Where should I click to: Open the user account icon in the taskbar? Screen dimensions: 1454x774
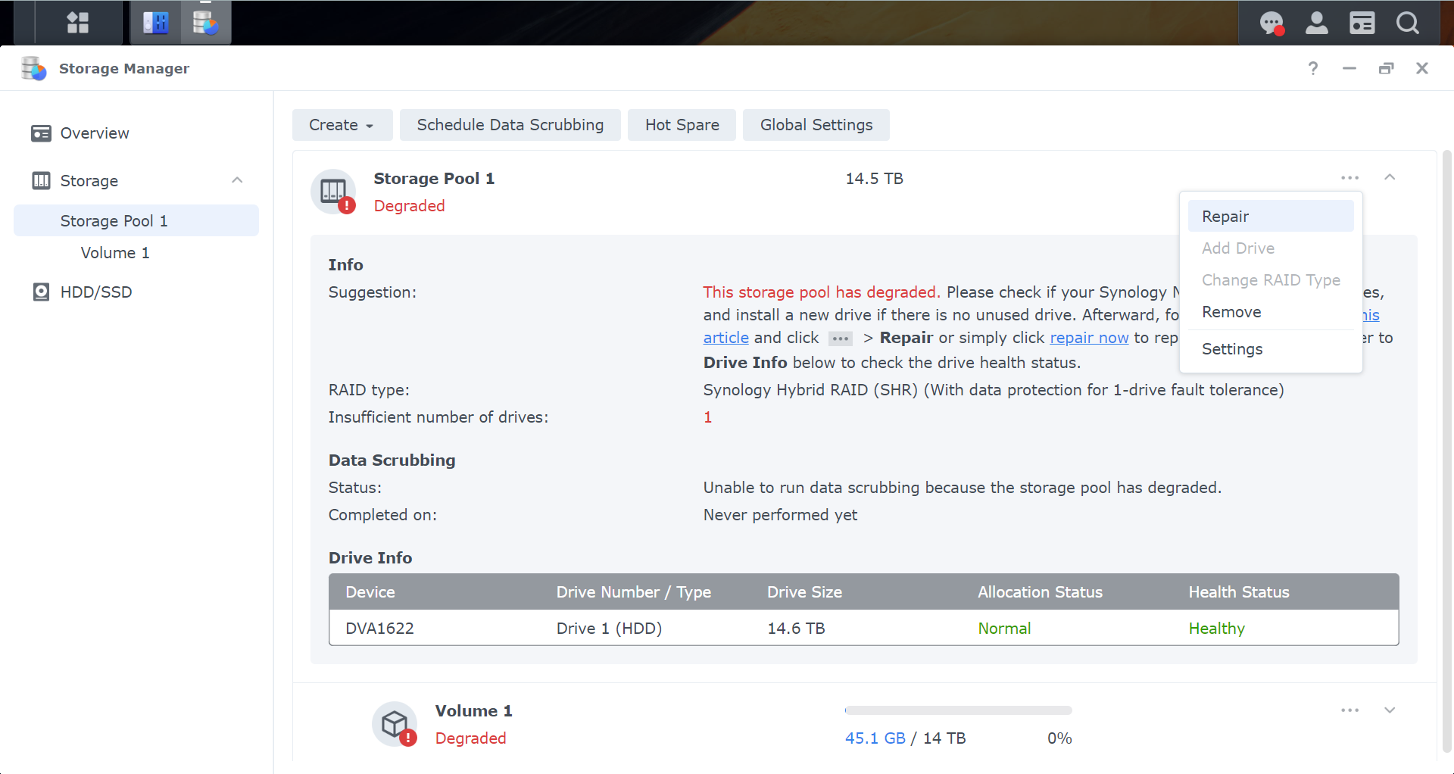click(x=1316, y=23)
